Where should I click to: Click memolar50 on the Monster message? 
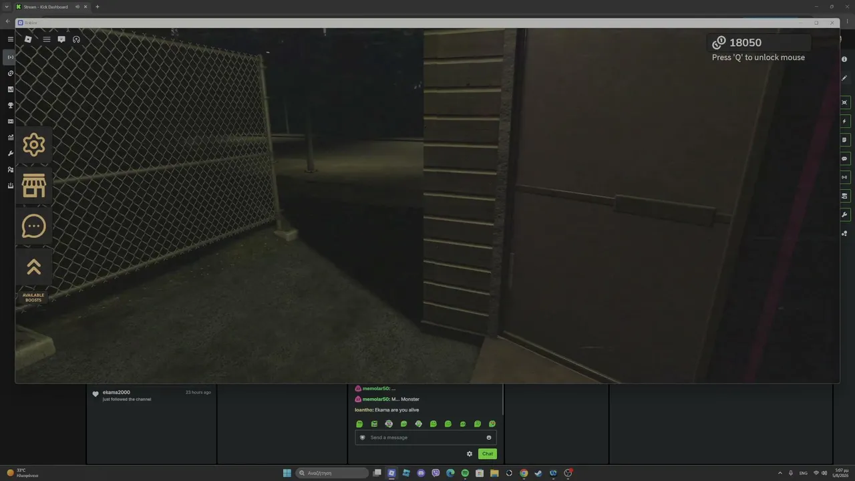point(376,399)
